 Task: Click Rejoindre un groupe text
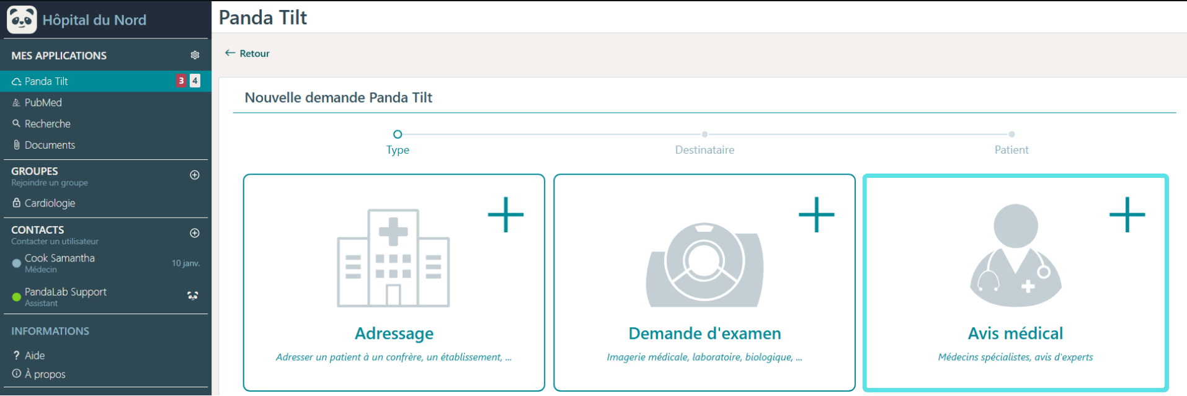click(x=50, y=183)
